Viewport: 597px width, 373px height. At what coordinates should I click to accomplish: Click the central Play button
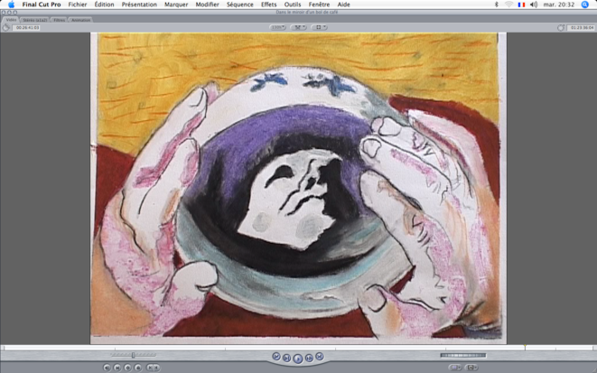click(298, 359)
